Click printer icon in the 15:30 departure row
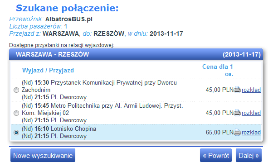This screenshot has width=273, height=167. [x=237, y=90]
